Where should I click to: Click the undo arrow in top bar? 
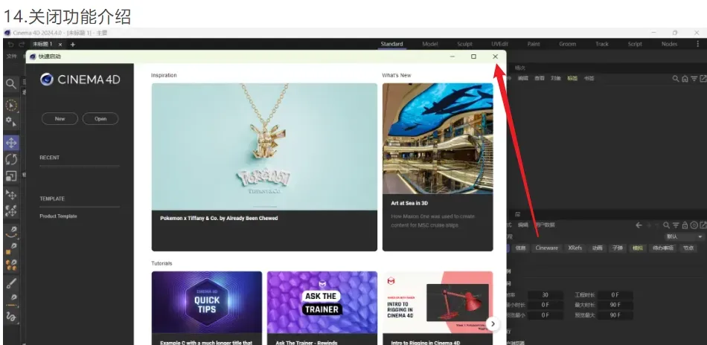click(11, 44)
